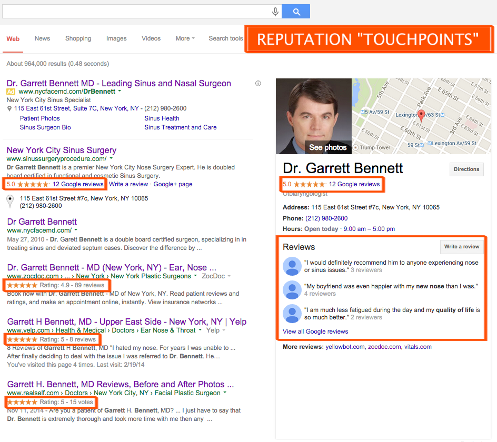Viewport: 497px width, 442px height.
Task: Click the Rating: 4.9 - 89 reviews text
Action: pos(72,285)
